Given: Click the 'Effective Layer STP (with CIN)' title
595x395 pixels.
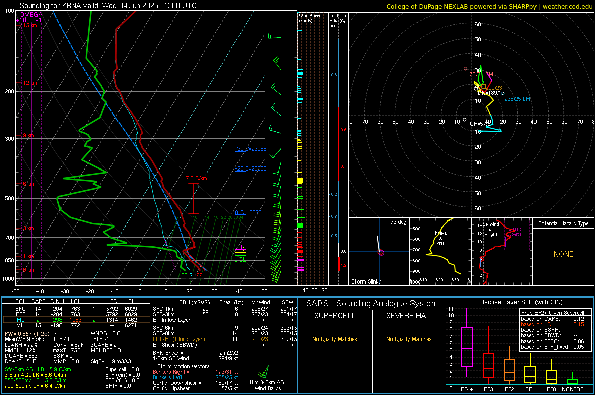Looking at the screenshot, I should tap(519, 302).
